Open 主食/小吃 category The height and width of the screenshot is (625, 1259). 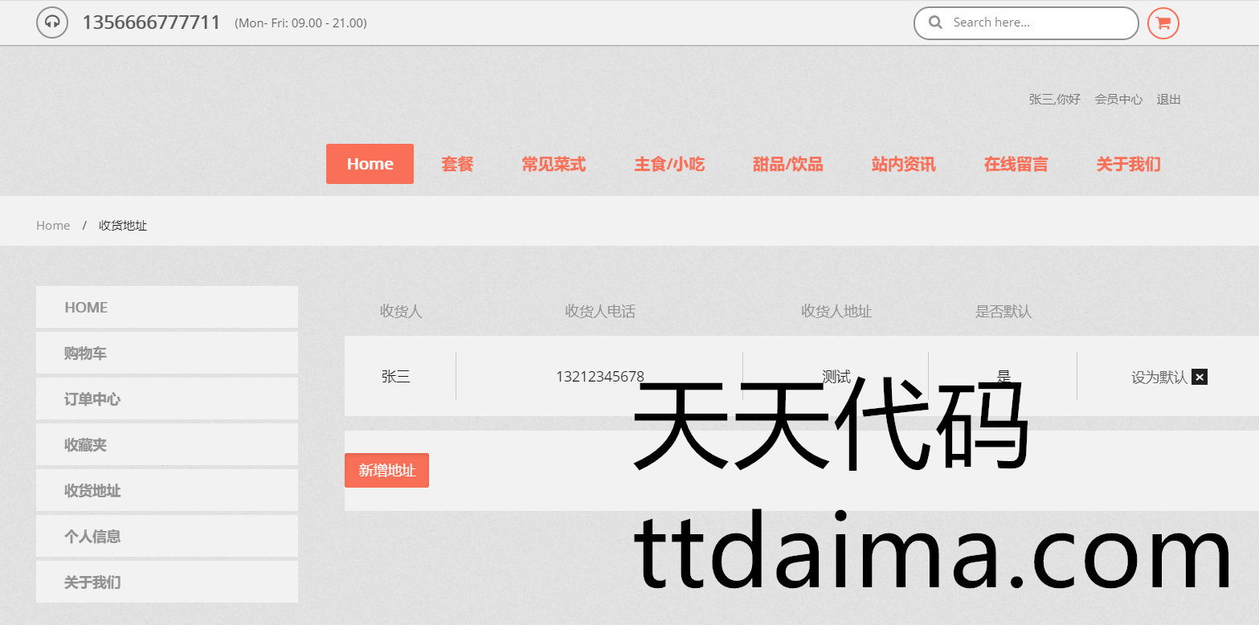(669, 164)
